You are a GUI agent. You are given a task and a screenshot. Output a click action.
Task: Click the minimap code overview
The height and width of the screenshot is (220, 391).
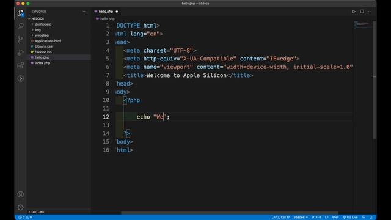[x=363, y=25]
